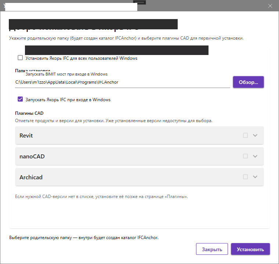279x264 pixels.
Task: Tick the Revit plugin checkbox
Action: click(x=245, y=135)
